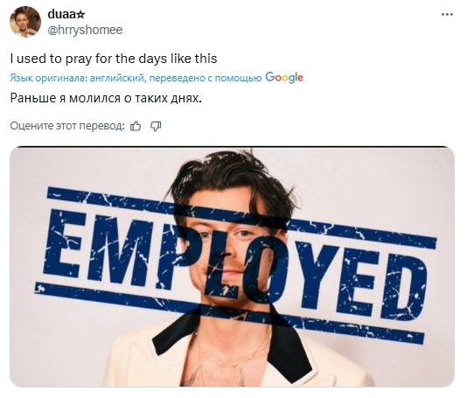Open the EMPLOYED stamp image attachment
Screen dimensions: 467x398
(233, 267)
